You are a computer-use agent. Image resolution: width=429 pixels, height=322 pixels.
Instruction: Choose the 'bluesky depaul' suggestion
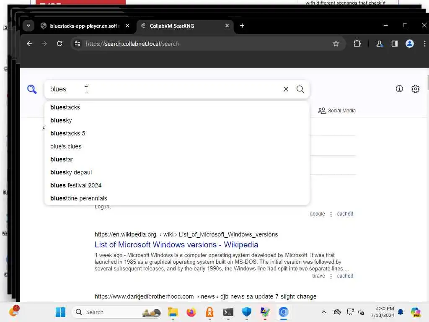[177, 172]
